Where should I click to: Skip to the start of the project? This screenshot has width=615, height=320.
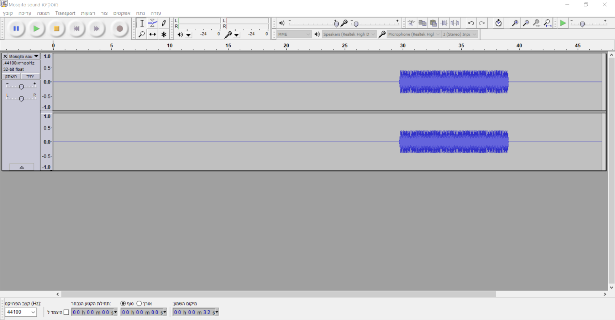pos(77,28)
